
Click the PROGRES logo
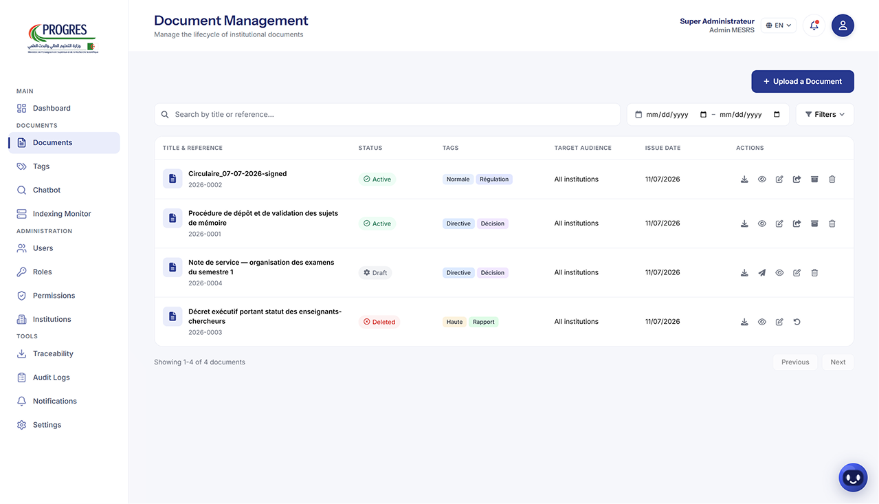coord(63,39)
